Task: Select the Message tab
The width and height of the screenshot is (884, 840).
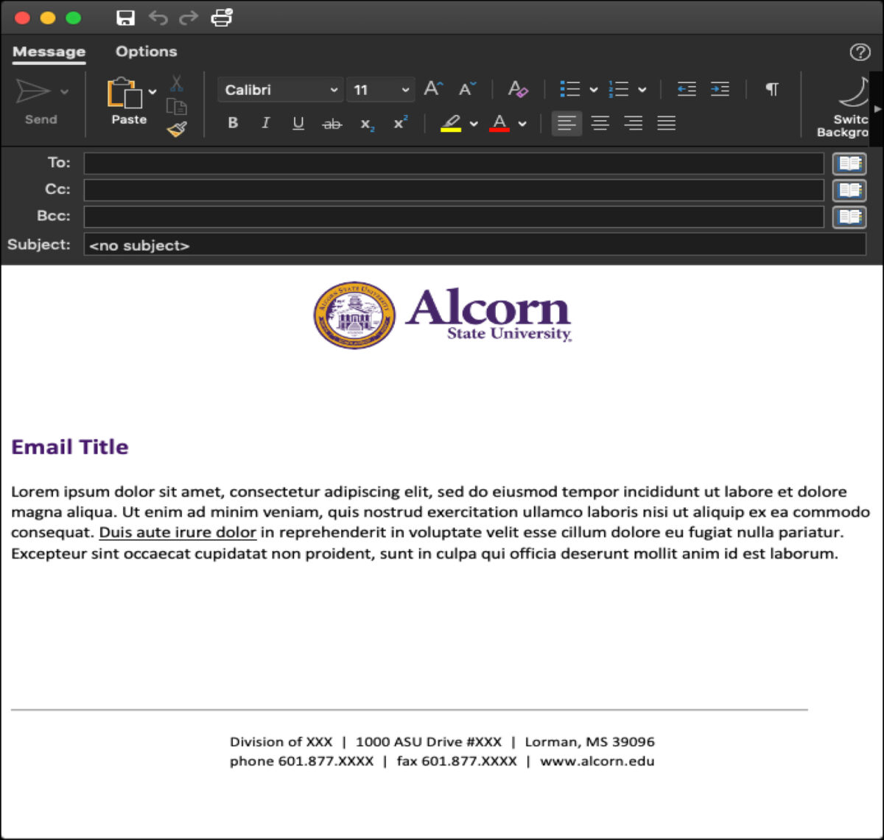Action: click(49, 52)
